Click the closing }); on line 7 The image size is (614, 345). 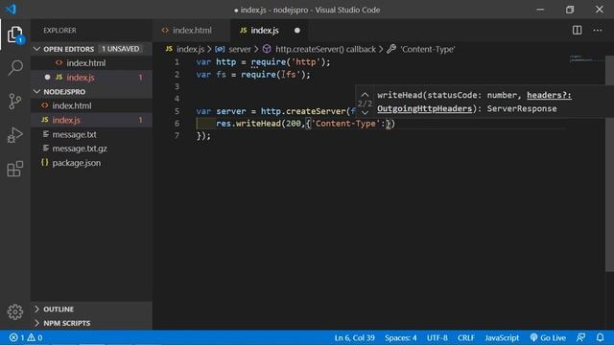(x=203, y=136)
